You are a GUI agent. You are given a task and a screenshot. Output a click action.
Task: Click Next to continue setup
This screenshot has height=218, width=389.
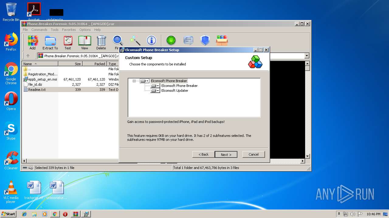pyautogui.click(x=226, y=154)
